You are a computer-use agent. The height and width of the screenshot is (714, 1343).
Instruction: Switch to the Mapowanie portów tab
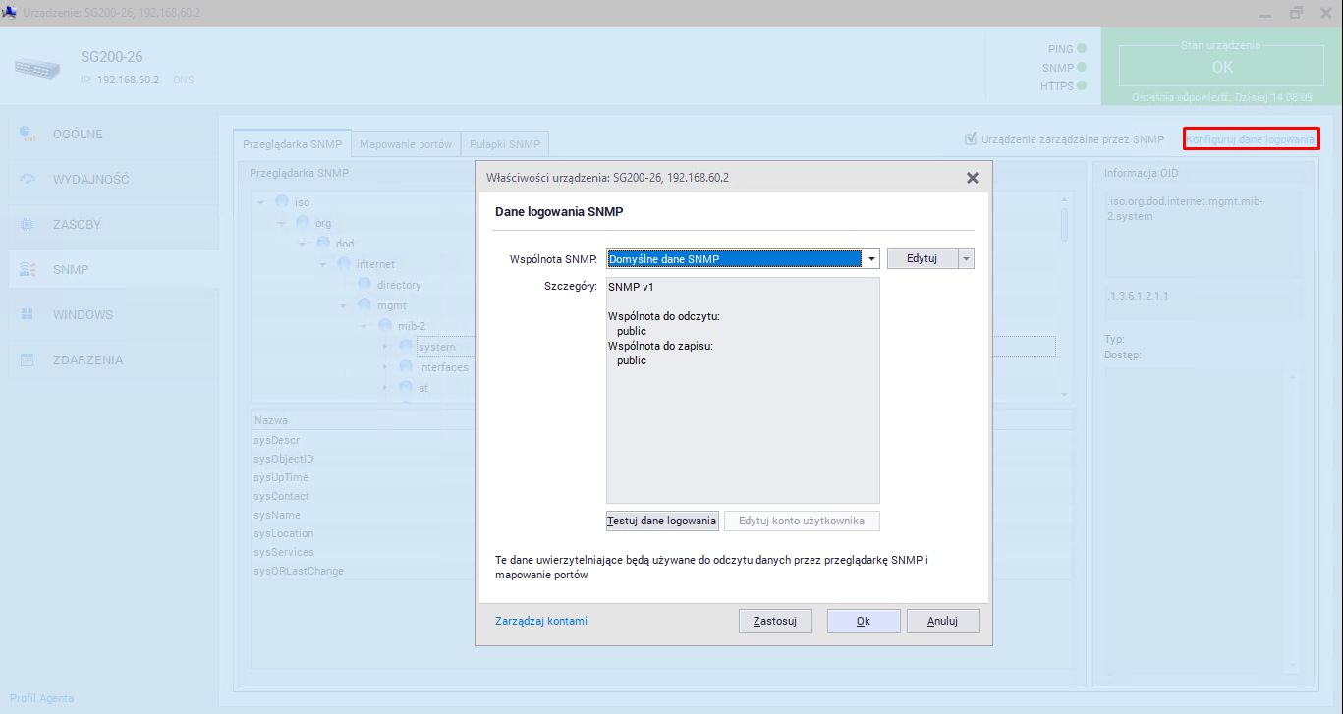pos(405,144)
